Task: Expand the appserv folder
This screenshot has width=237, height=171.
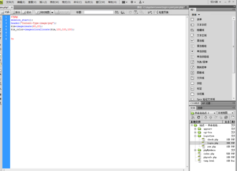Action: click(195, 129)
